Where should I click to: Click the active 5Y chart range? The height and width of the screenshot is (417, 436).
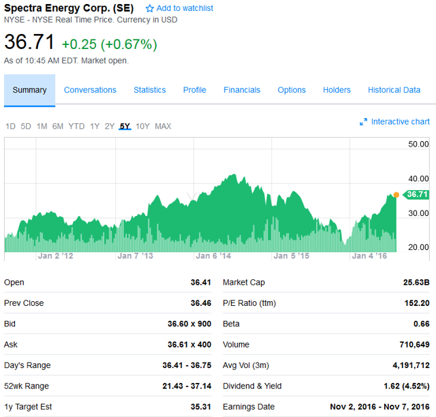125,127
